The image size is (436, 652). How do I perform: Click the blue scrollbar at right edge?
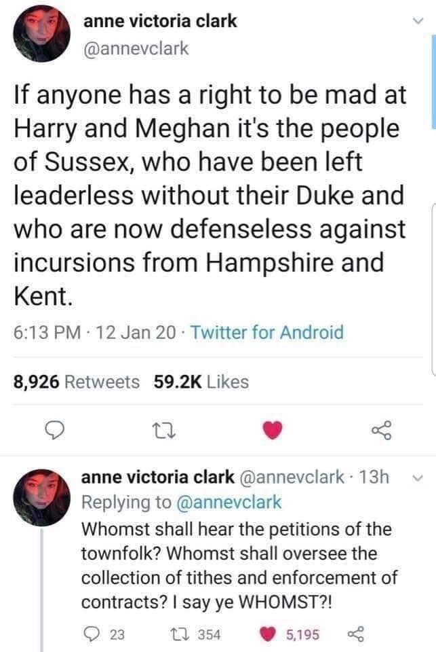[x=433, y=81]
